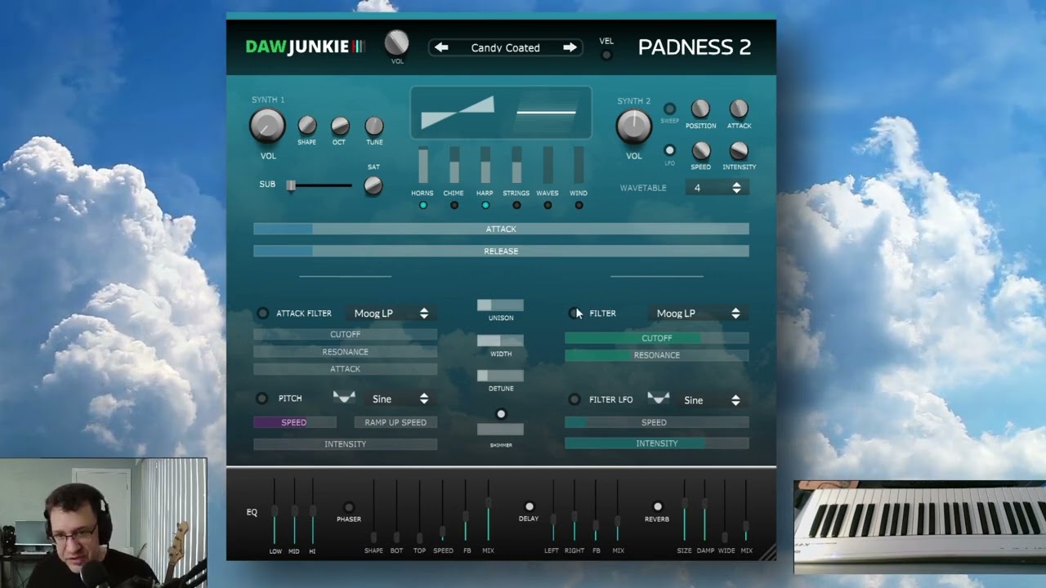
Task: Click the Synth 1 SHAPE knob
Action: [x=306, y=125]
